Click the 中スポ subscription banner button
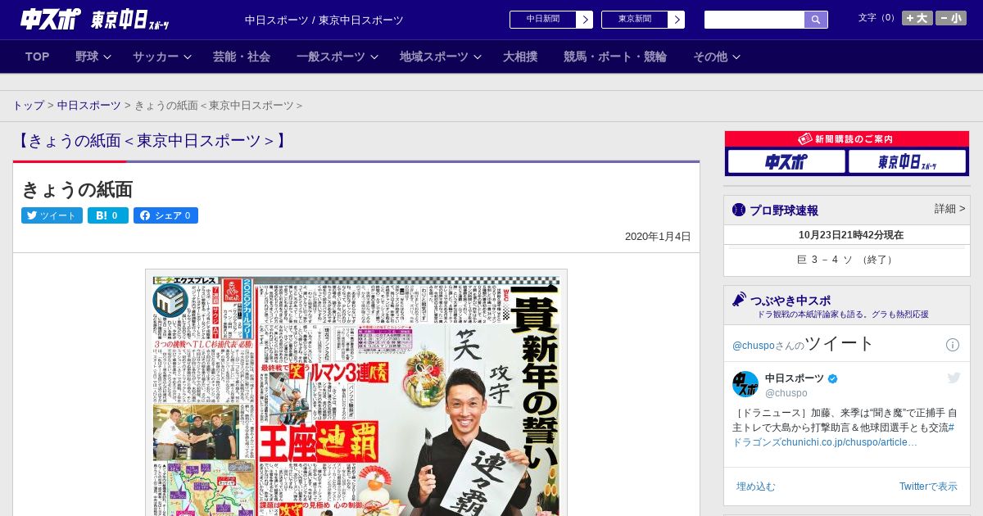Image resolution: width=983 pixels, height=516 pixels. point(786,161)
